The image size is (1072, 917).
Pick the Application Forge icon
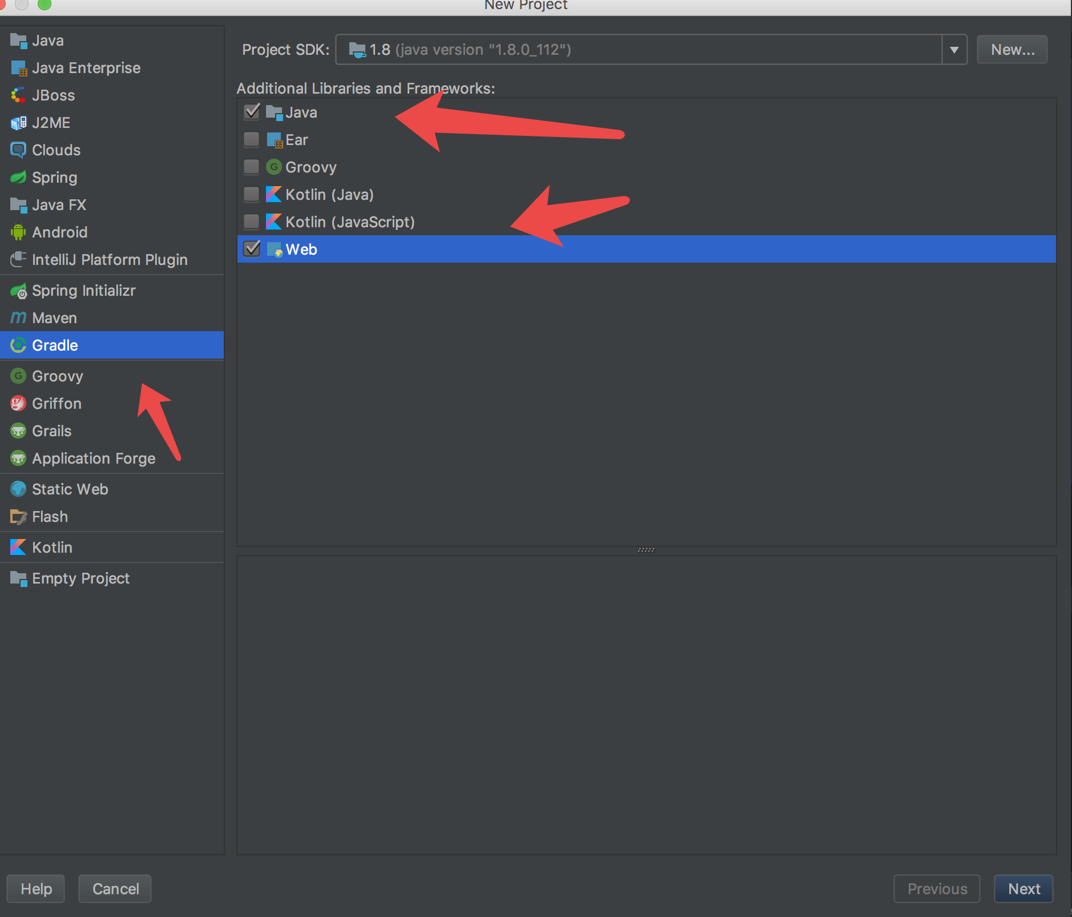tap(18, 458)
